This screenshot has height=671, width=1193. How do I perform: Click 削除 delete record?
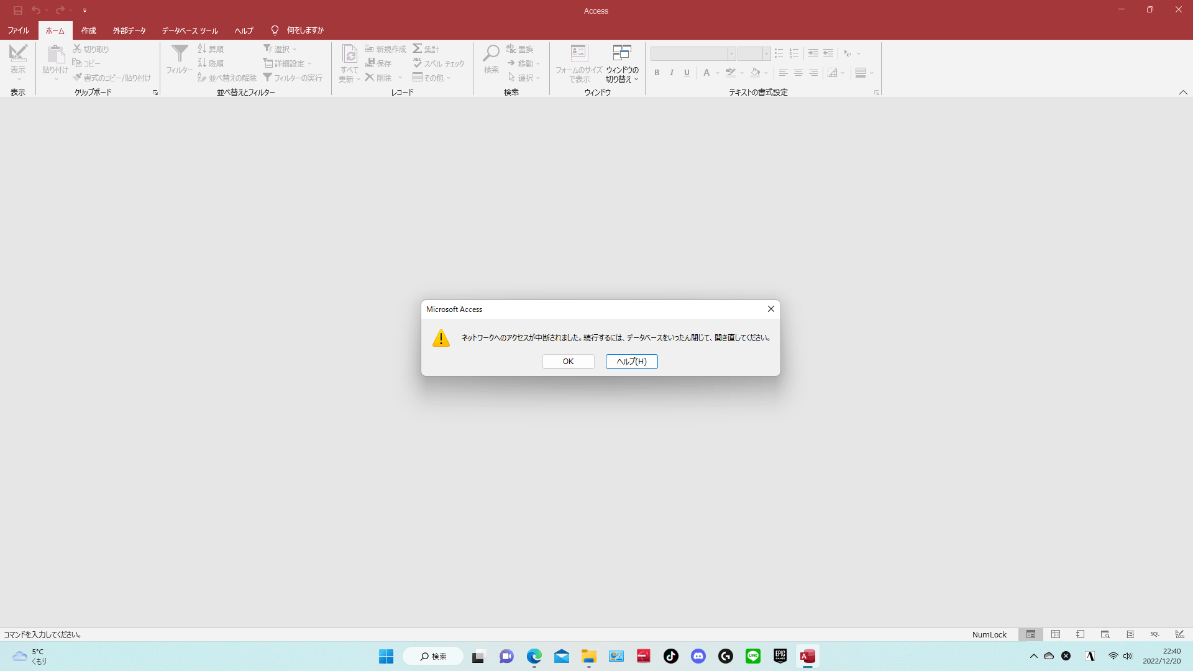(378, 78)
